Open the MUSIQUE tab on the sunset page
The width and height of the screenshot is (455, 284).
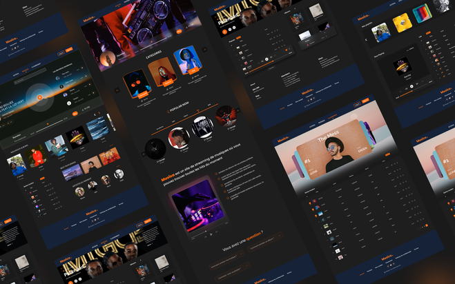coord(26,70)
